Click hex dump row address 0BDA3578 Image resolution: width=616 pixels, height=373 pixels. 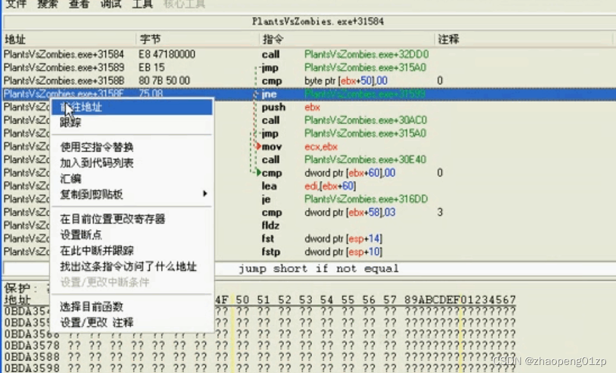32,346
